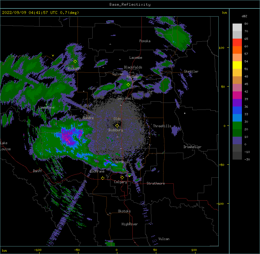
Task: Click the yellow diamond marker near RockyMH
Action: 75,62
